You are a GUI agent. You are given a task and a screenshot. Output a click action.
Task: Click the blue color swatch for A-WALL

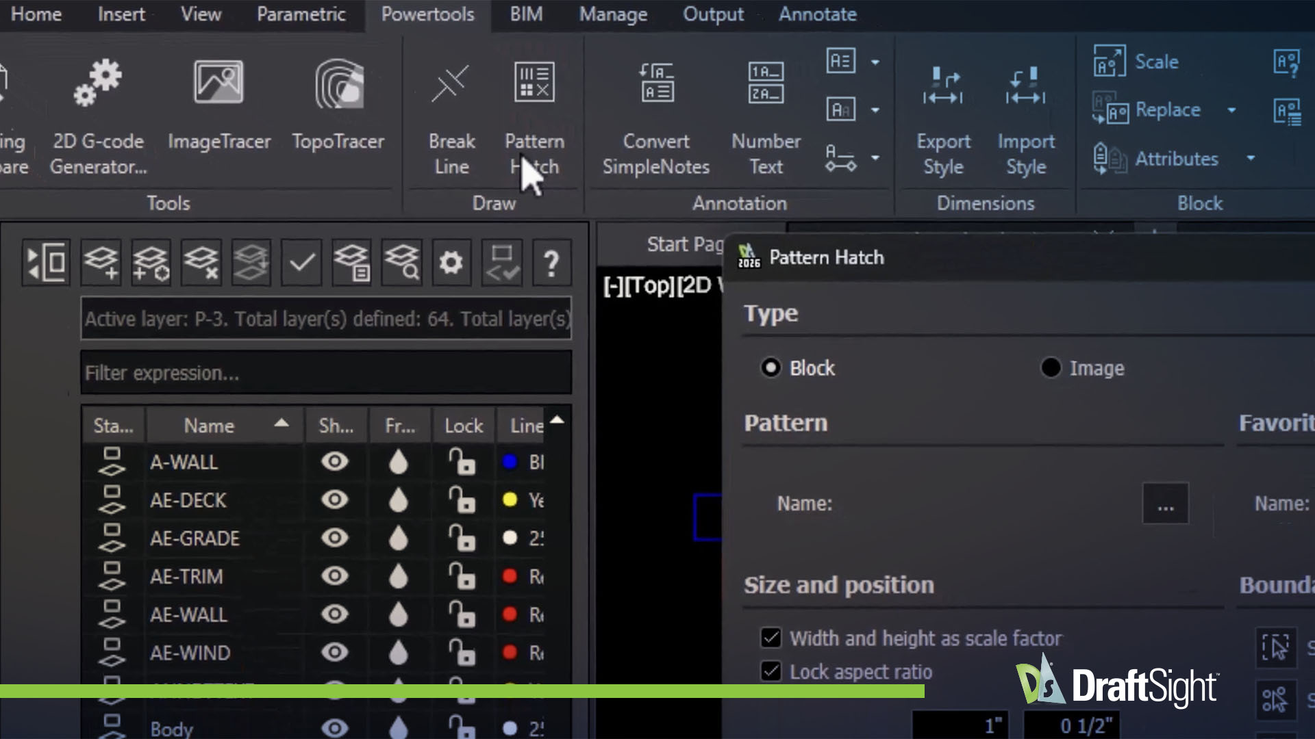510,462
